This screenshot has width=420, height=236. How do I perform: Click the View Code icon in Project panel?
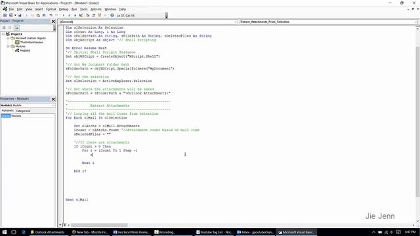pyautogui.click(x=4, y=28)
